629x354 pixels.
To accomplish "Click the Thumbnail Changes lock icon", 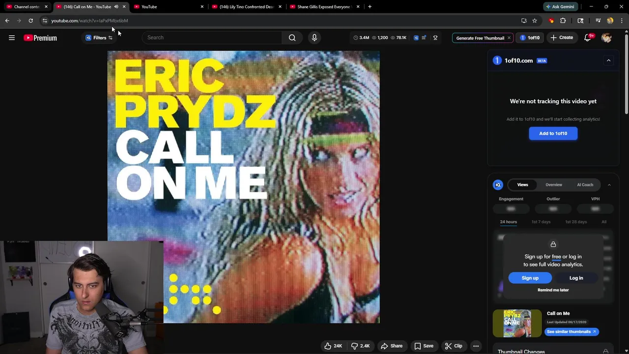I will 605,352.
